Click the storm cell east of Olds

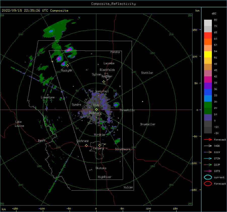click(x=116, y=104)
